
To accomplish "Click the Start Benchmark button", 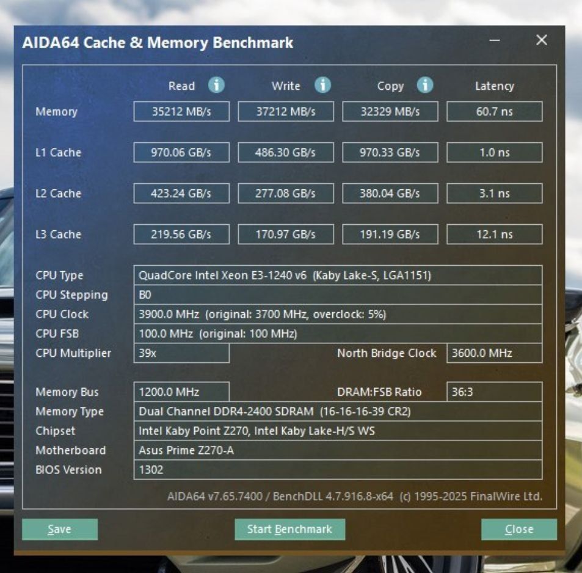I will pos(290,529).
